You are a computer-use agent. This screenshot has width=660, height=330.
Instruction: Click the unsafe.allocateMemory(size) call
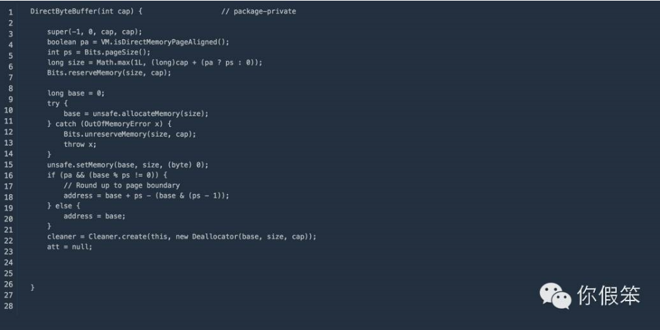coord(151,114)
